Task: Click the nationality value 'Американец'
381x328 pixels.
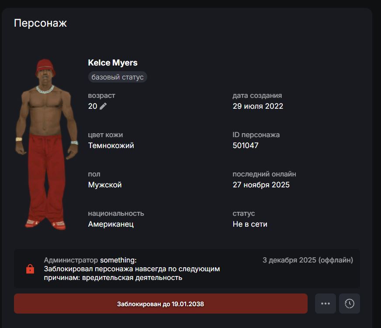Action: [x=111, y=224]
